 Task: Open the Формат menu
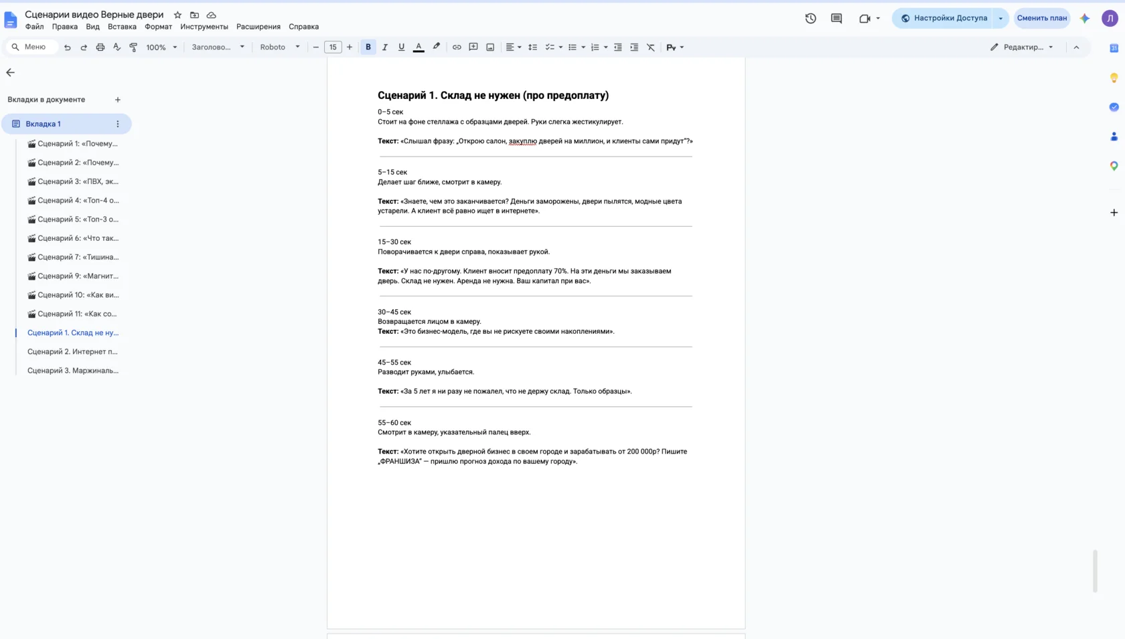[x=158, y=27]
